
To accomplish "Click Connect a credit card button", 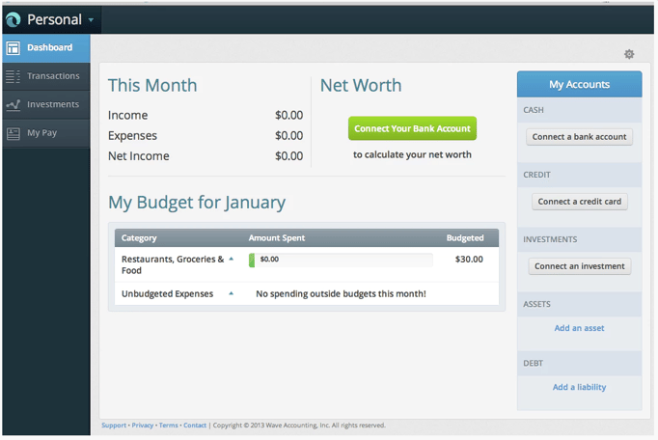I will pyautogui.click(x=579, y=202).
